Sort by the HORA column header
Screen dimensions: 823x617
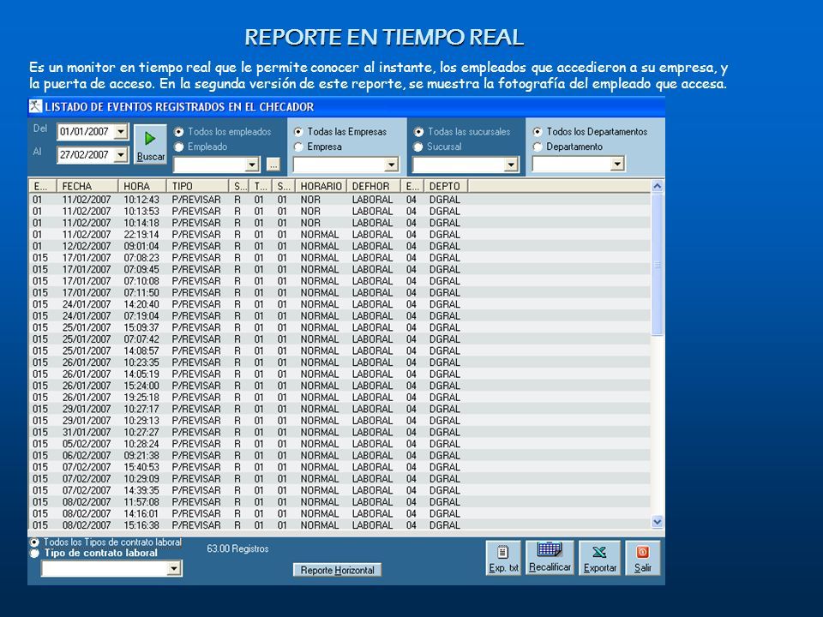pyautogui.click(x=143, y=186)
